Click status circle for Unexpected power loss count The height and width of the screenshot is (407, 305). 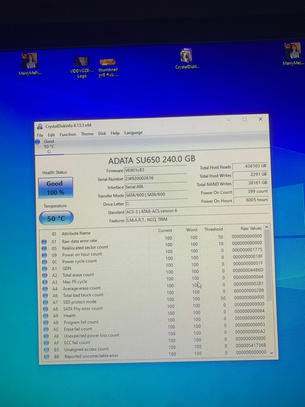(x=46, y=336)
